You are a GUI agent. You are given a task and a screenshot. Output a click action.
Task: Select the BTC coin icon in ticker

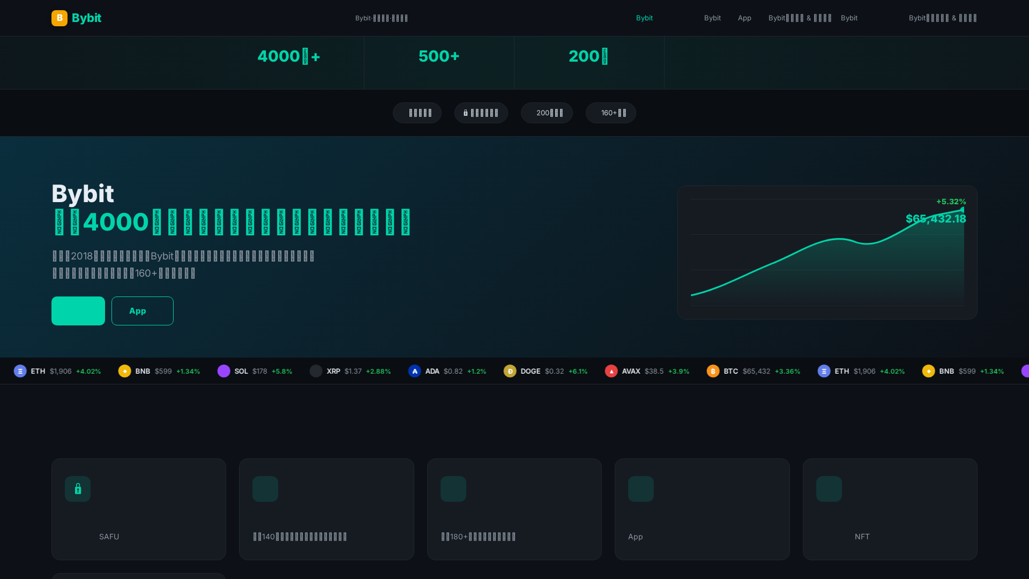(713, 371)
